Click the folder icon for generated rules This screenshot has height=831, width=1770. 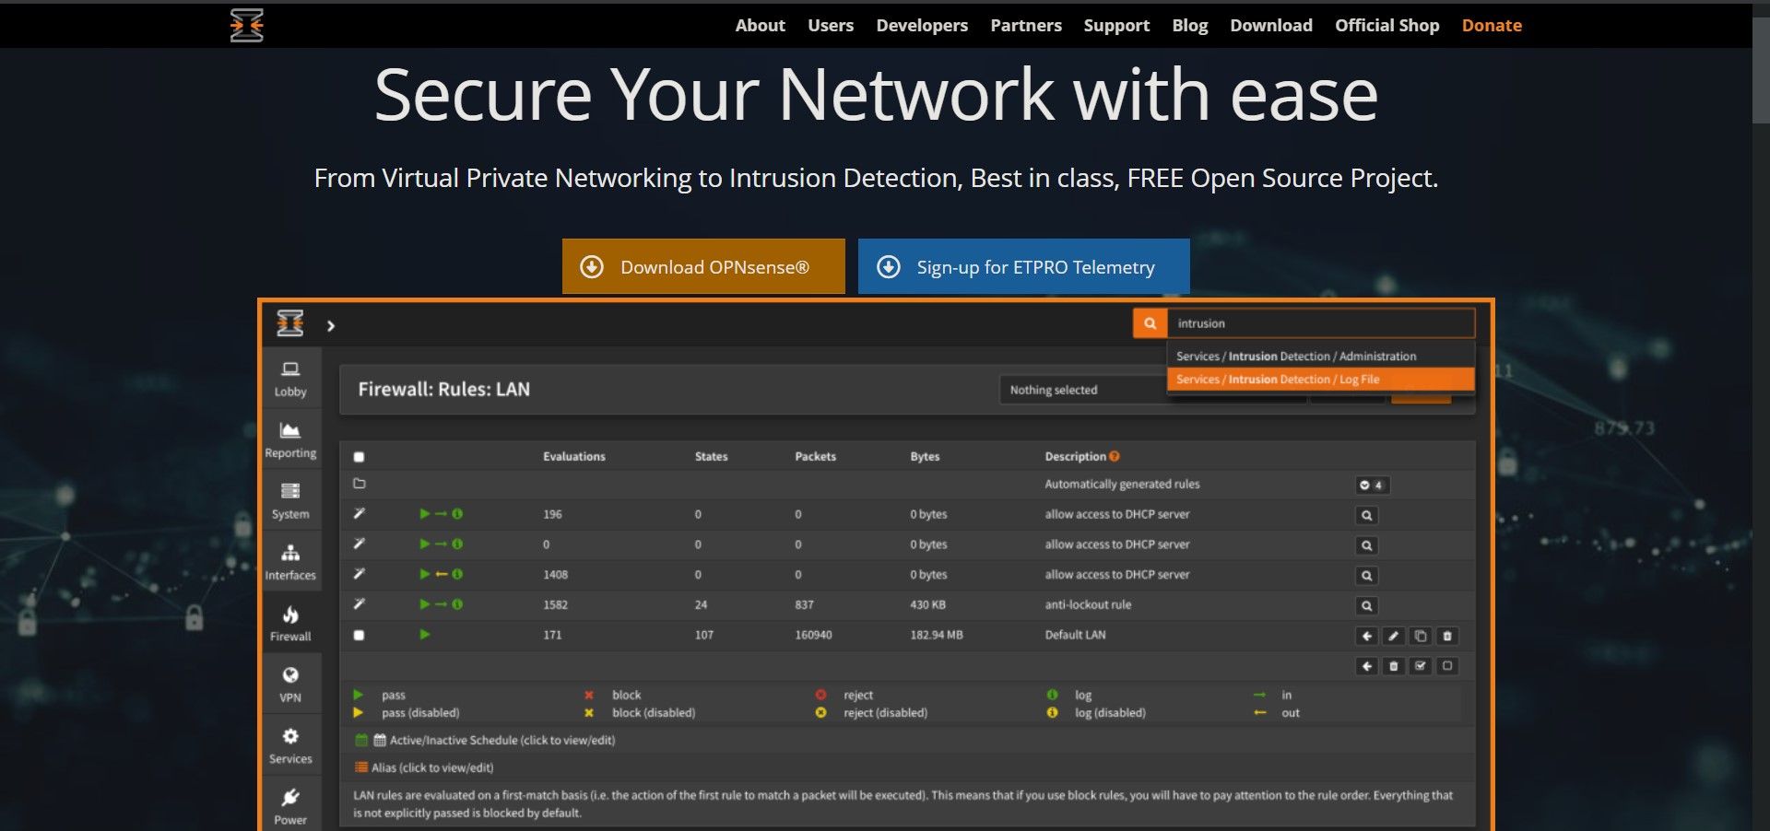pyautogui.click(x=360, y=484)
